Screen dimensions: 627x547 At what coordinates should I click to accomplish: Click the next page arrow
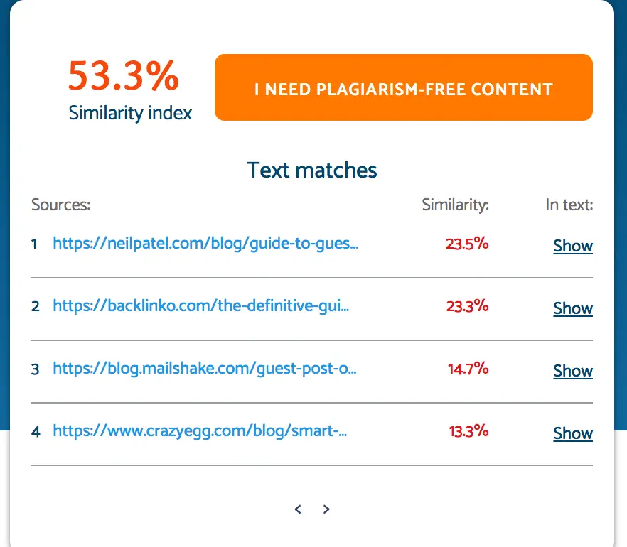coord(326,509)
